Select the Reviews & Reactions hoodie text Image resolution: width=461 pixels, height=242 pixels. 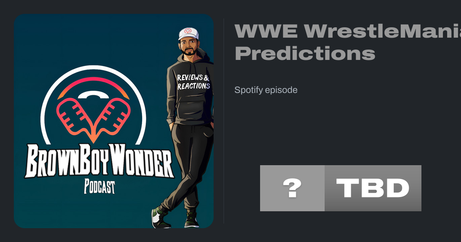(193, 82)
